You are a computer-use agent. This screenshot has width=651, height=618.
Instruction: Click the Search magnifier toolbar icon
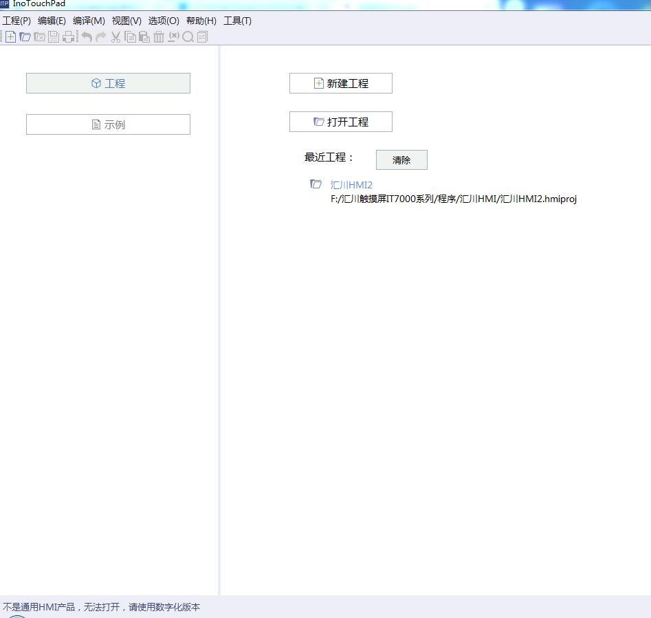coord(188,37)
